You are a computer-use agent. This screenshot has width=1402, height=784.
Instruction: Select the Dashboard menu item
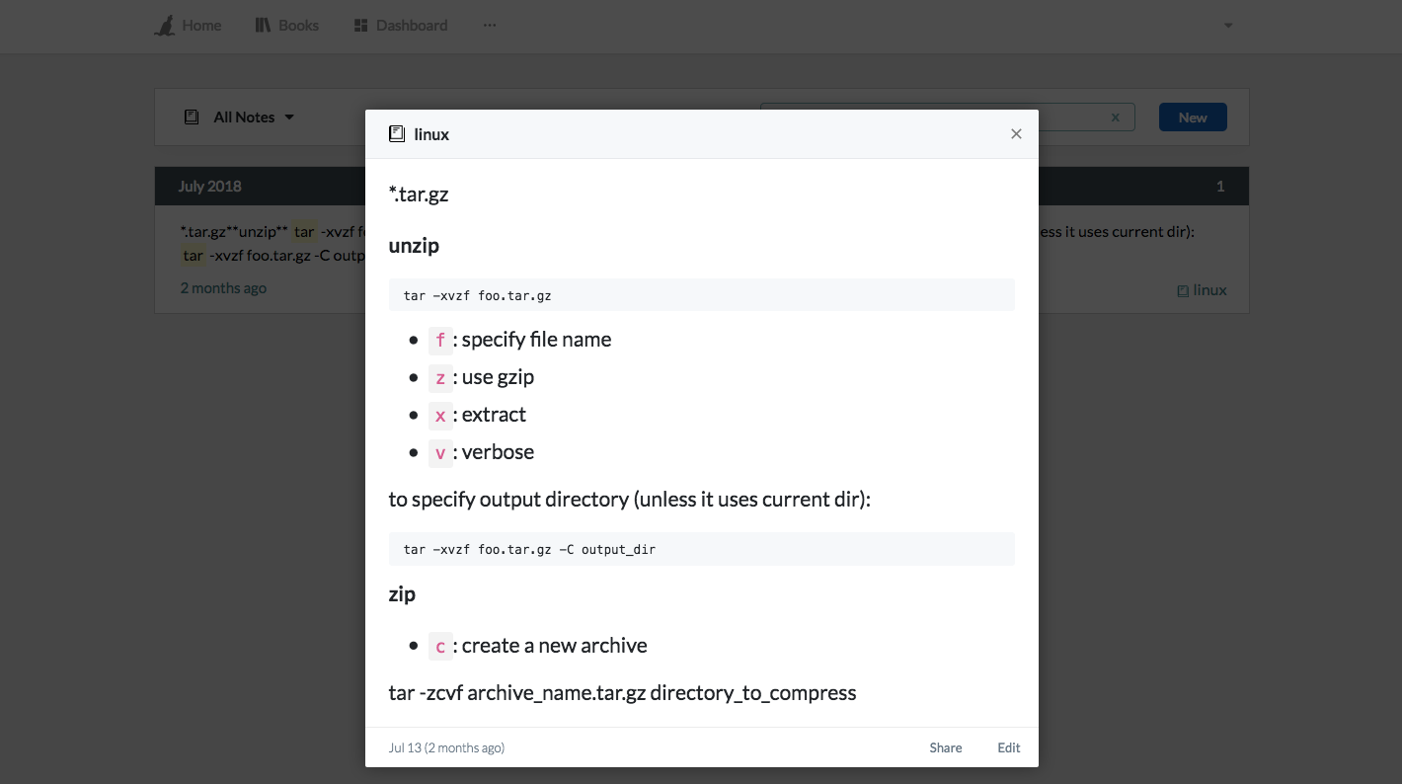(412, 26)
